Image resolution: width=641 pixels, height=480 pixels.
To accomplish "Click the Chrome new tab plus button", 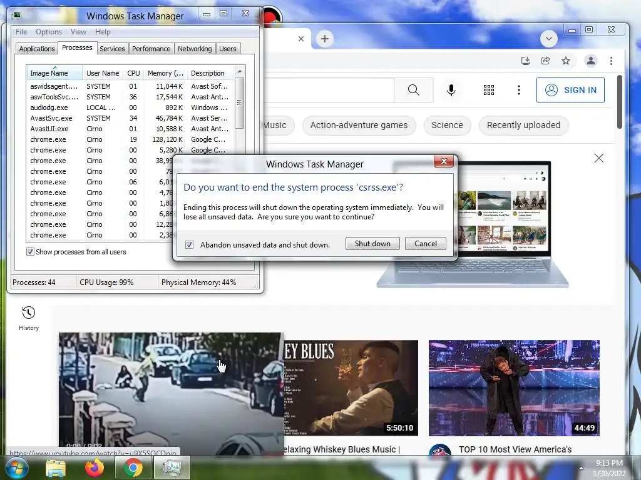I will pyautogui.click(x=325, y=39).
